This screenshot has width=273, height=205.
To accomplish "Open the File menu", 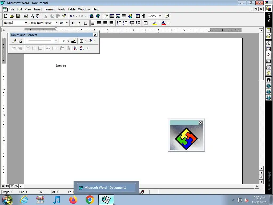I will 12,9.
